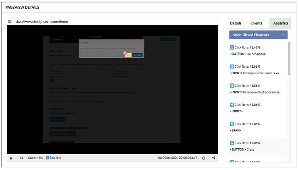Click the highlighted Close button in the popup
This screenshot has height=170, width=298.
[x=128, y=55]
